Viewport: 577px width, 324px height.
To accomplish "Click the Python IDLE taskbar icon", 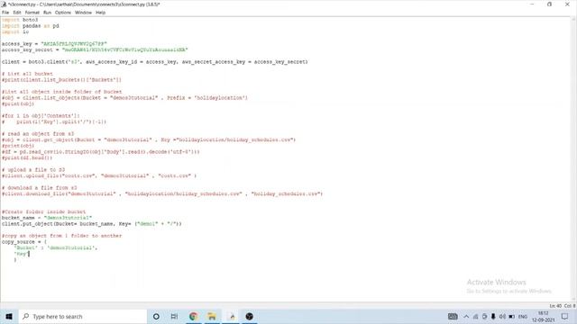I will tap(231, 316).
